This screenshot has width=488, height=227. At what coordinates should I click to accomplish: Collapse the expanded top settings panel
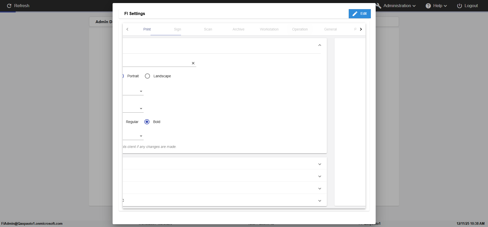[320, 45]
